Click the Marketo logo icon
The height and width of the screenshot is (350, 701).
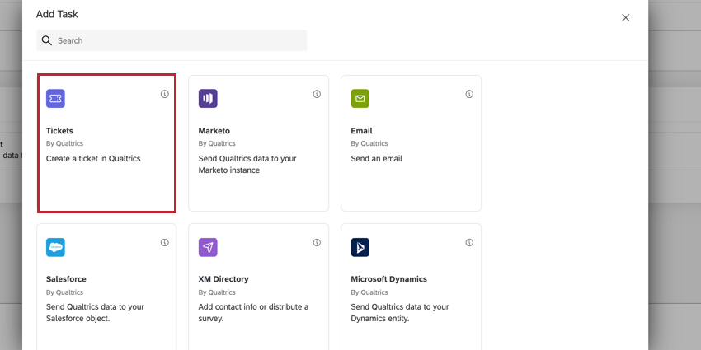pos(208,99)
